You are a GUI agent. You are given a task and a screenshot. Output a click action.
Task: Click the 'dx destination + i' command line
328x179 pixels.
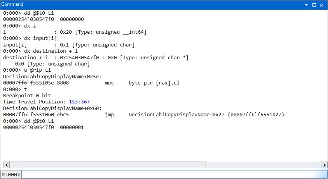click(x=40, y=51)
